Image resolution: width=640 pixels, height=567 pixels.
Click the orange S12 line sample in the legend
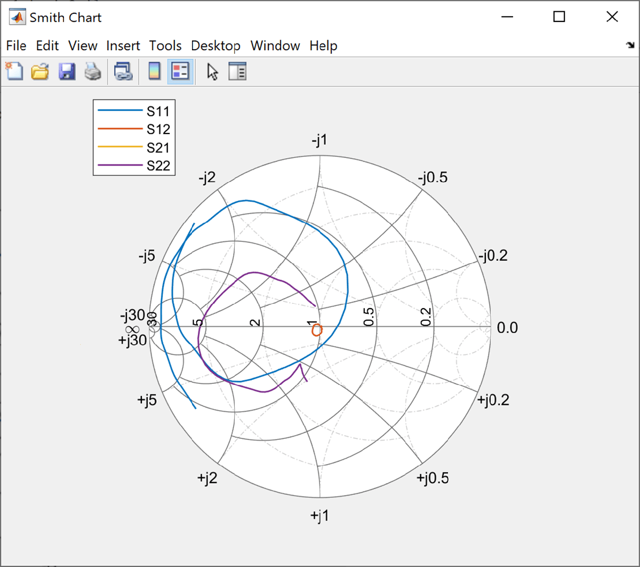[120, 129]
